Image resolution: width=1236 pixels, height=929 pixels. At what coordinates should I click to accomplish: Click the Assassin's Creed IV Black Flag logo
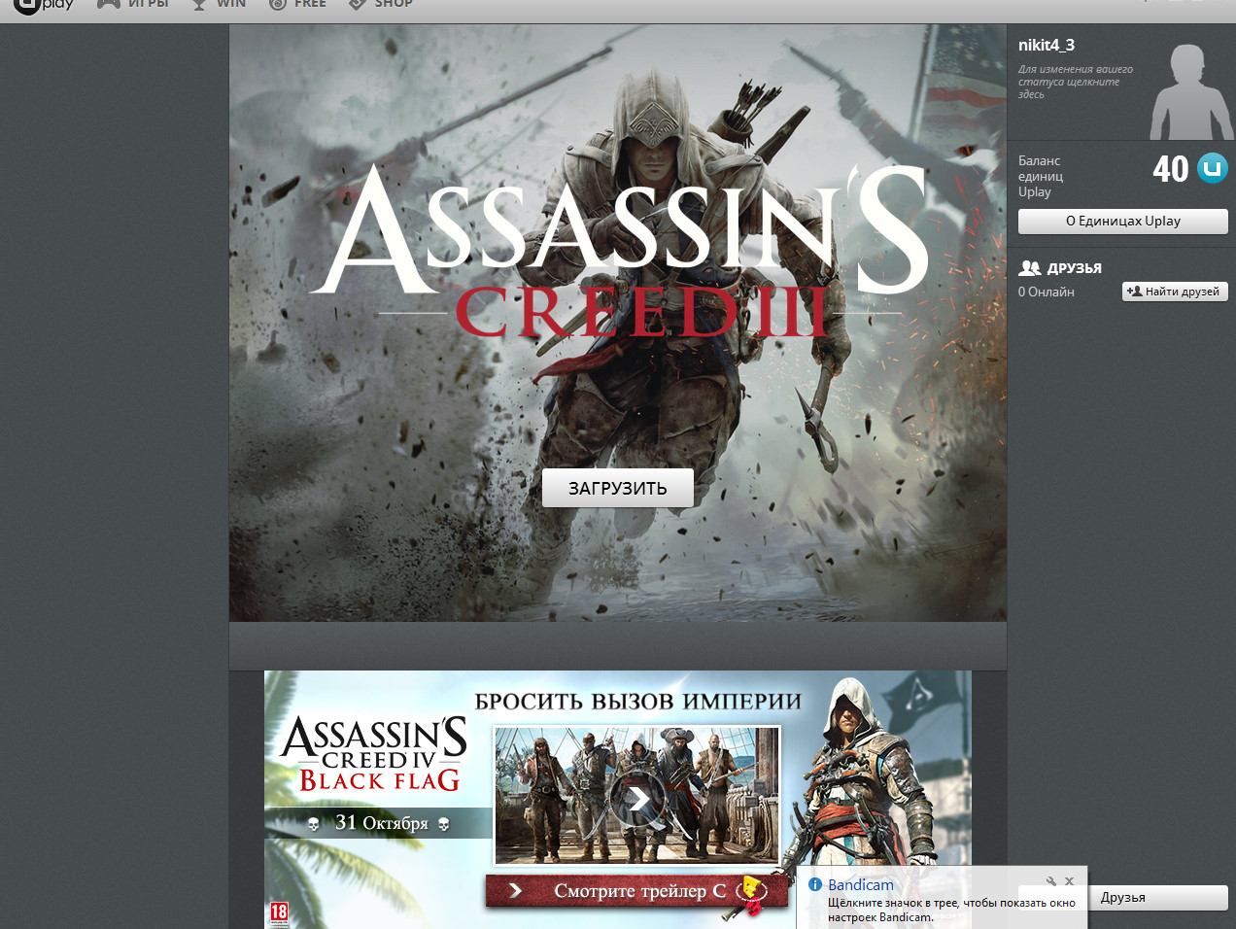[374, 755]
